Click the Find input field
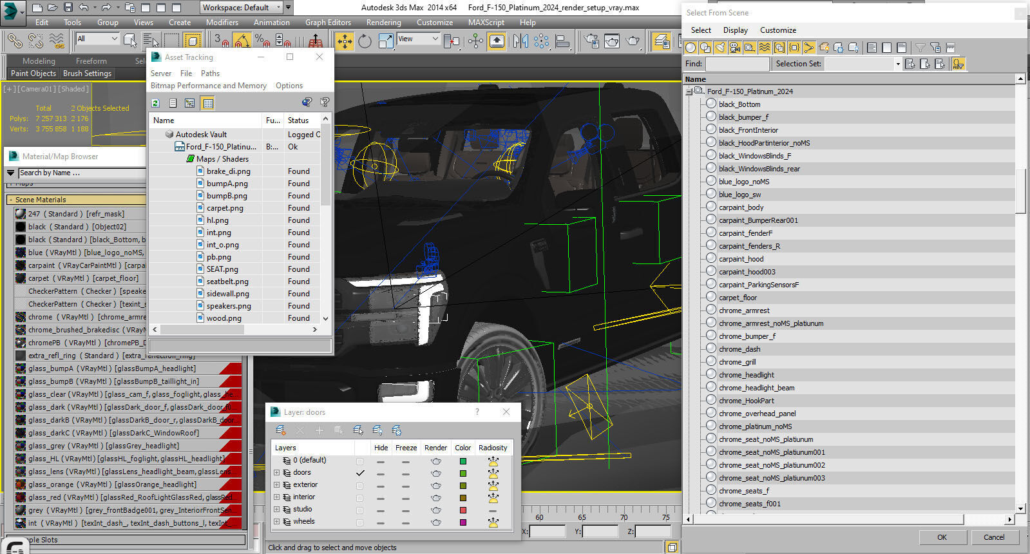Screen dimensions: 1030x554 click(737, 64)
